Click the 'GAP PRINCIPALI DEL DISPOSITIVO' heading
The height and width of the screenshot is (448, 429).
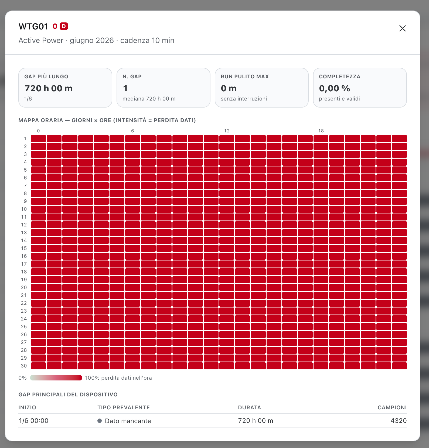click(x=68, y=394)
